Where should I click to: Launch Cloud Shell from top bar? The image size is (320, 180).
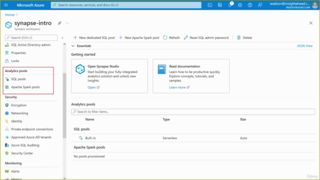[210, 5]
